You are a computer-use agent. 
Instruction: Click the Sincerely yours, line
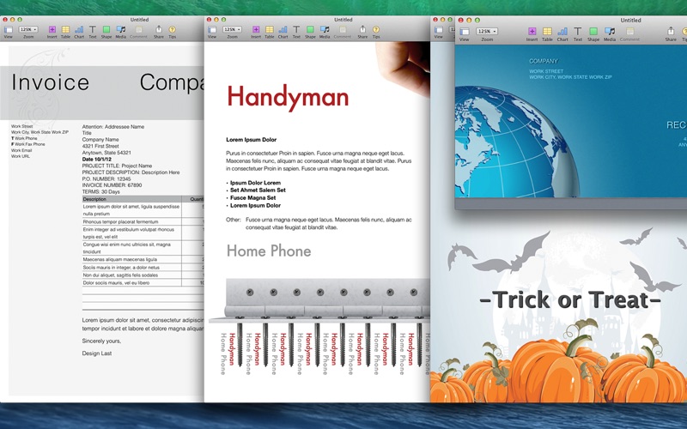101,341
